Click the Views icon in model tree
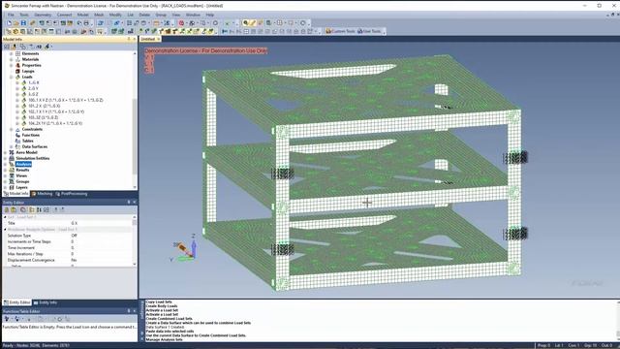The image size is (620, 349). click(x=12, y=175)
